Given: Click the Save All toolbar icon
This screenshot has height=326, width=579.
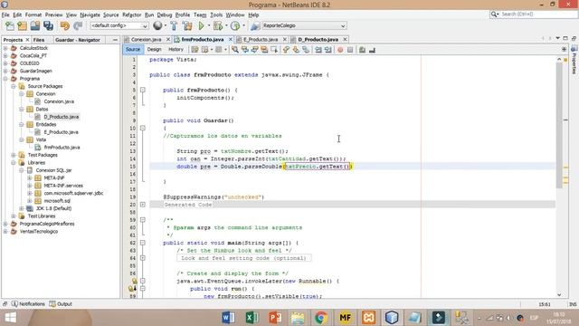Looking at the screenshot, I should coord(48,26).
